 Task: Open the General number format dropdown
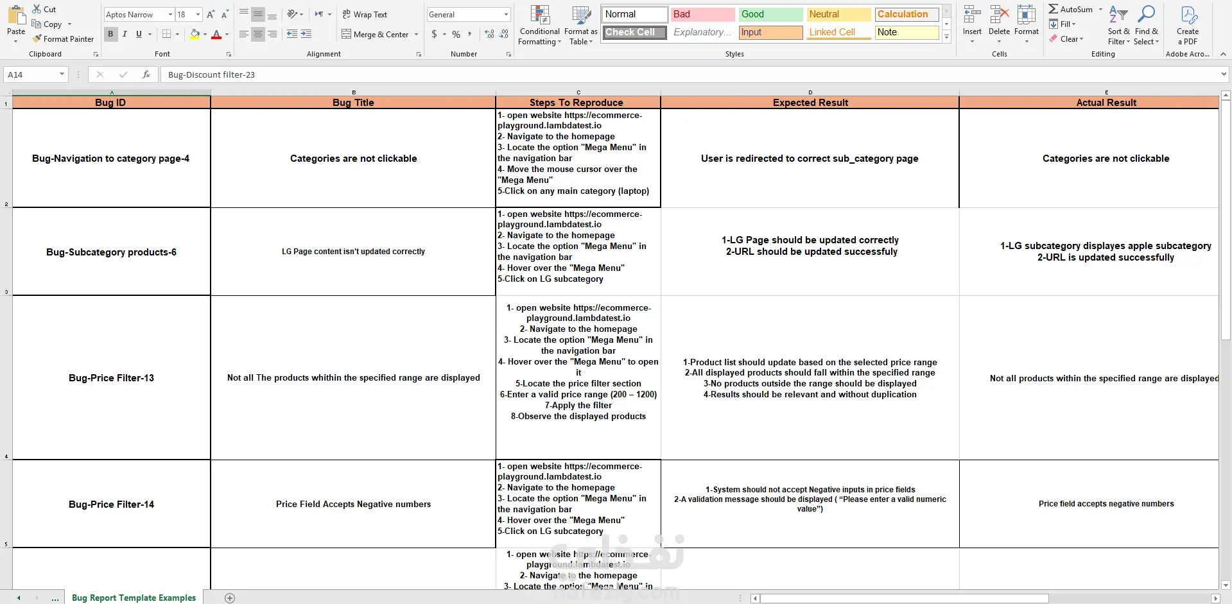[506, 14]
